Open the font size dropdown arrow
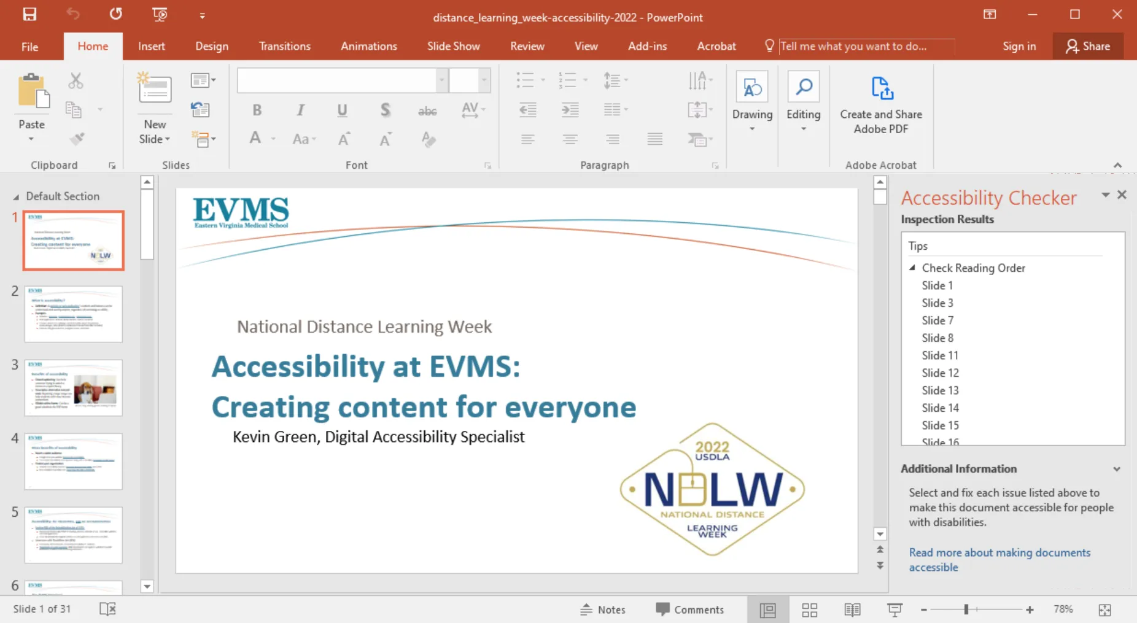Viewport: 1137px width, 623px height. (484, 80)
